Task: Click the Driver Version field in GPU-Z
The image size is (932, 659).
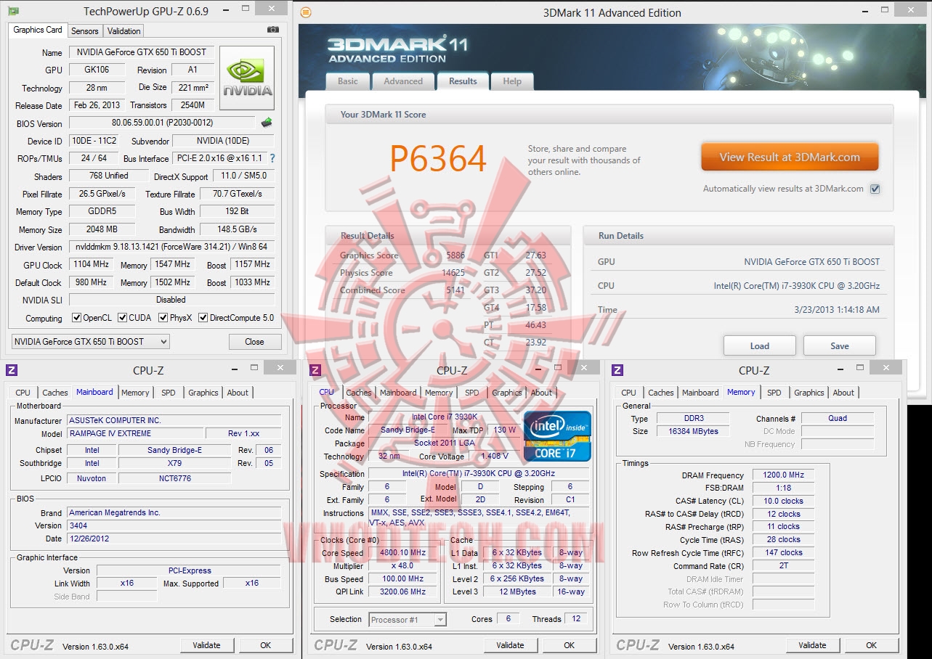Action: [x=171, y=247]
